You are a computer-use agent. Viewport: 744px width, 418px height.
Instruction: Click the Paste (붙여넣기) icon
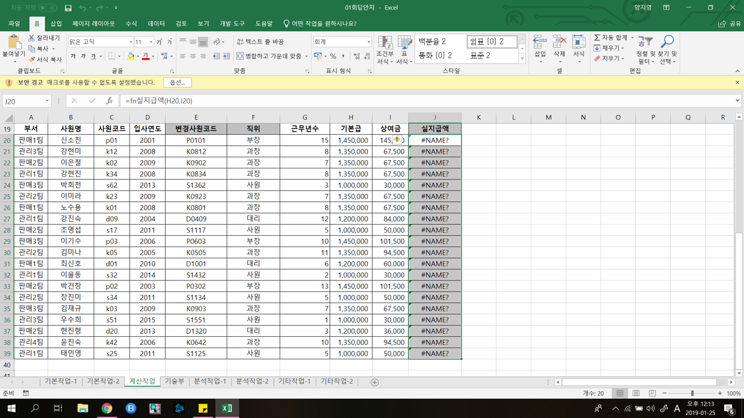[13, 43]
